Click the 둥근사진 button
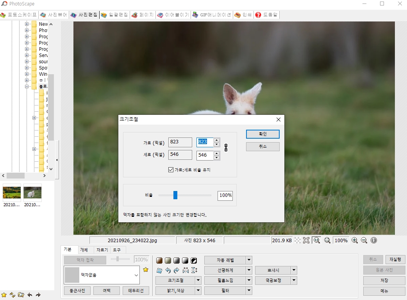Image resolution: width=407 pixels, height=300 pixels. 77,290
